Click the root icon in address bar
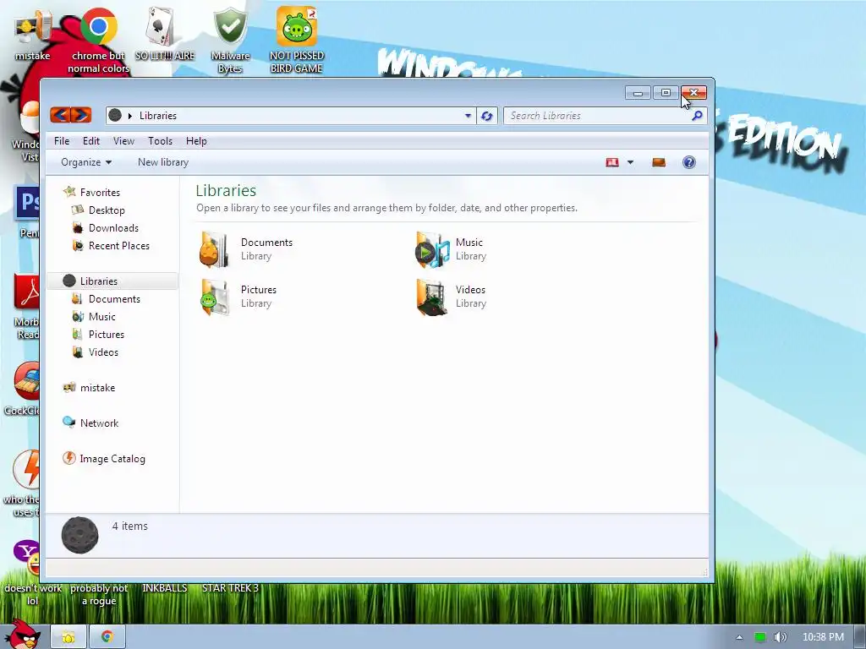Image resolution: width=866 pixels, height=649 pixels. [x=115, y=115]
